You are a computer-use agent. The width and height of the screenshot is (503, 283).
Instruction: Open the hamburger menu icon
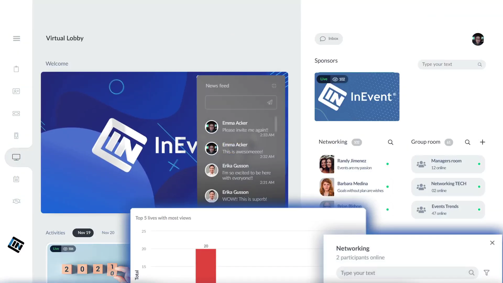pyautogui.click(x=17, y=39)
